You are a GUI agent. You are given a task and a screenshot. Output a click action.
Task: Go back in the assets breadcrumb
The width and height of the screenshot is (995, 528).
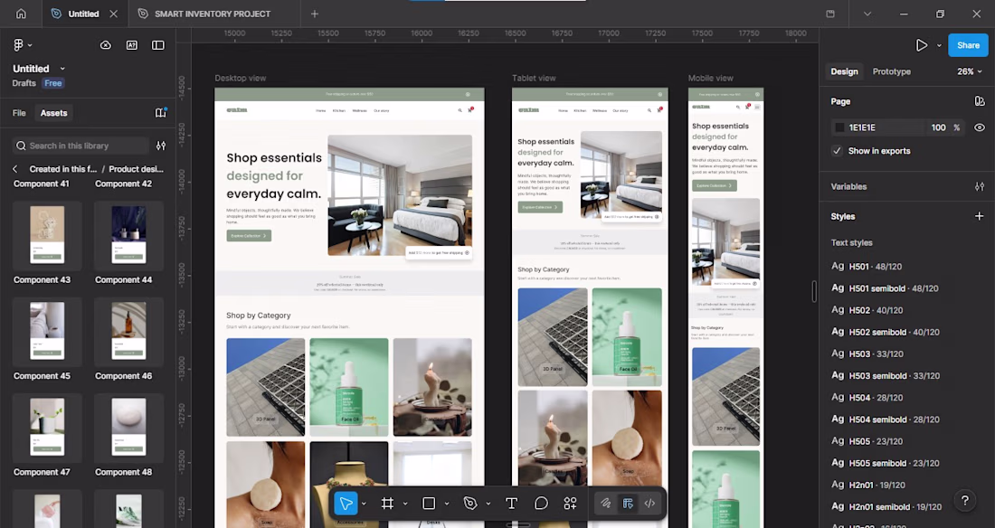(x=15, y=169)
